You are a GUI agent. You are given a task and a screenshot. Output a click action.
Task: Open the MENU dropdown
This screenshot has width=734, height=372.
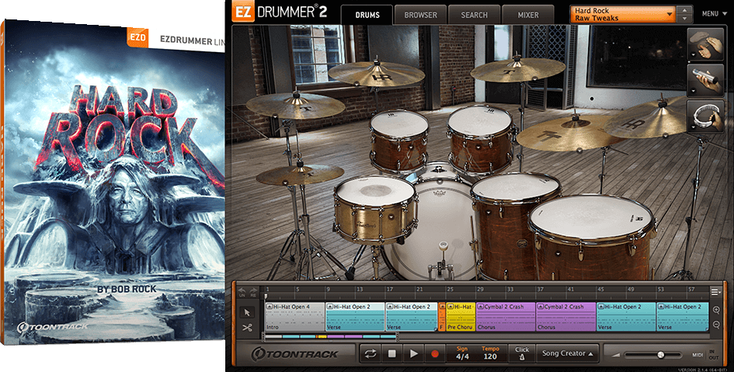[713, 14]
